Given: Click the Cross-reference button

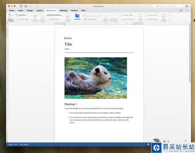Looking at the screenshot, I should point(127,19).
